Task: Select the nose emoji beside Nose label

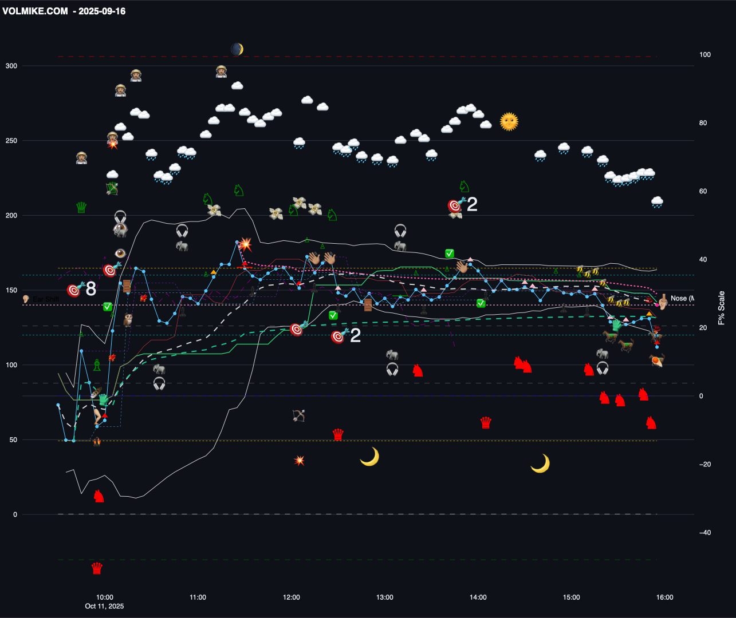Action: point(662,302)
